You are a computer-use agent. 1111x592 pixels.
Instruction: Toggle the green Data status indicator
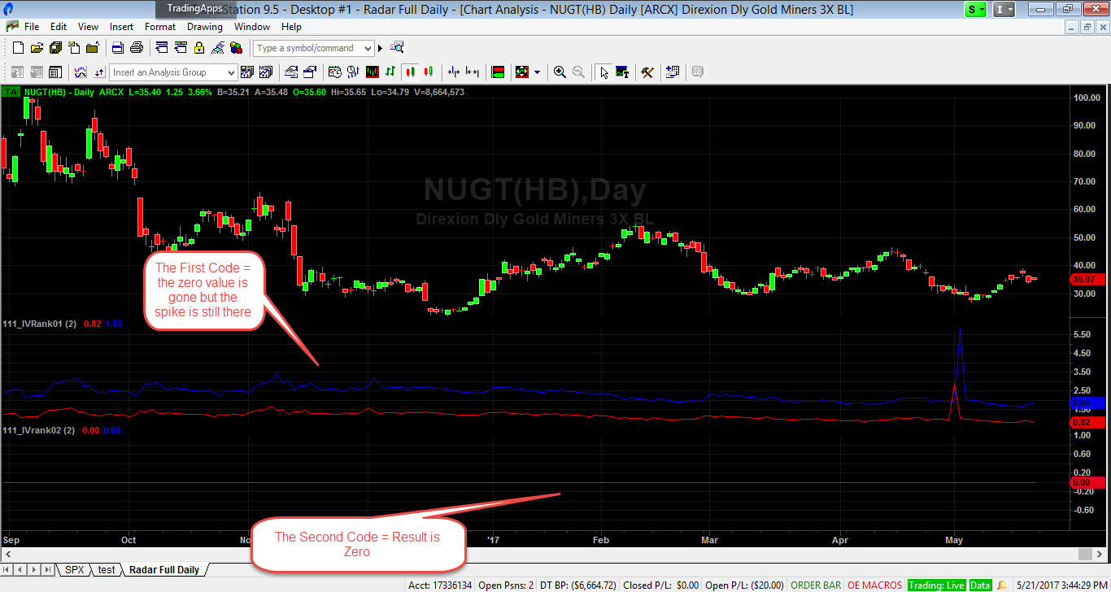coord(980,585)
